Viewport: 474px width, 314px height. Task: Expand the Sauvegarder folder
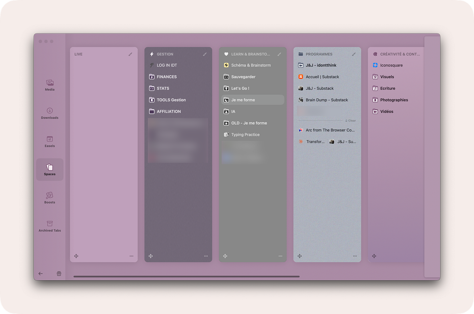point(253,77)
